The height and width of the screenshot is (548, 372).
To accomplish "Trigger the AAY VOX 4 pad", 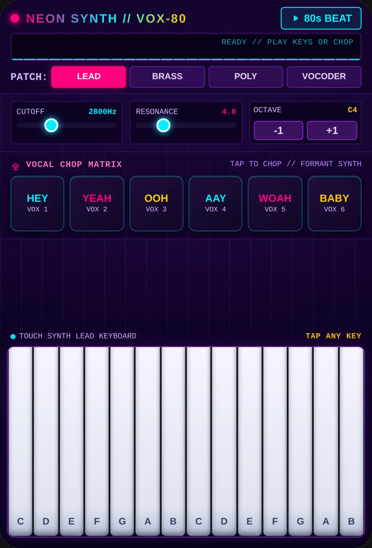I will click(216, 203).
